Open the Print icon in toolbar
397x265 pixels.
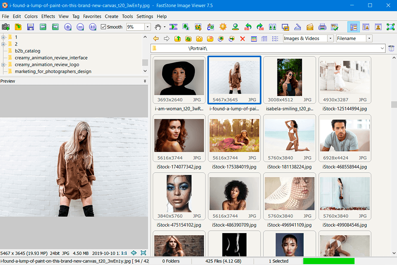(322, 27)
